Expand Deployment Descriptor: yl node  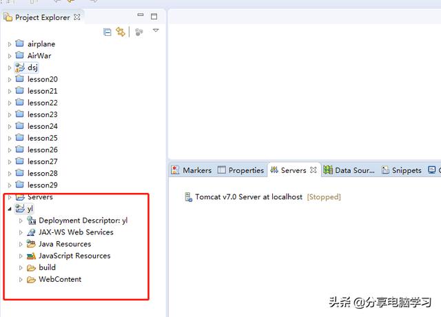tap(21, 221)
